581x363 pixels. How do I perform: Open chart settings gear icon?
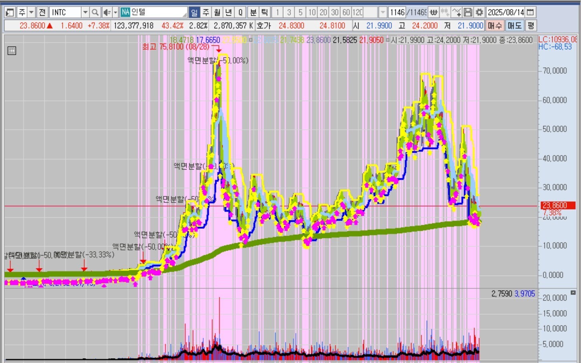[479, 12]
